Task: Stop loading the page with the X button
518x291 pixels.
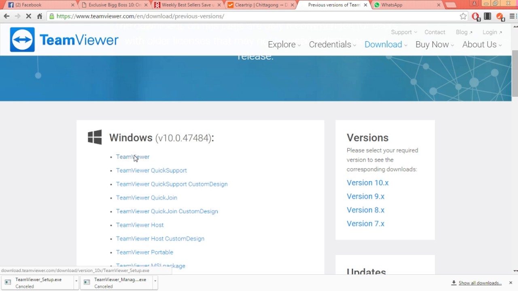Action: tap(29, 16)
